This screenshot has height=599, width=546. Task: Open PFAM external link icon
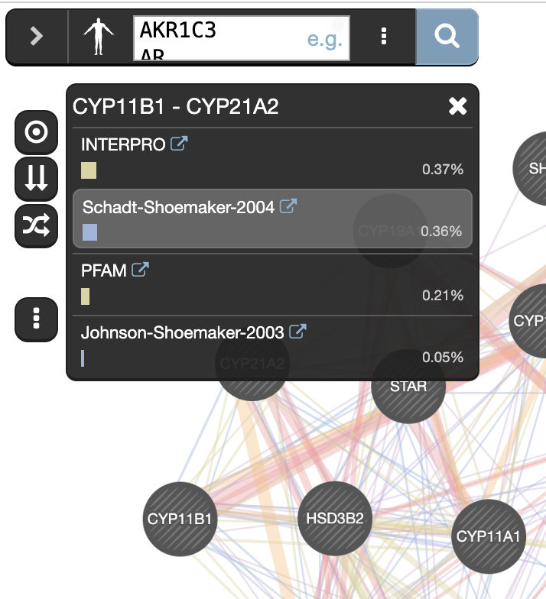pos(141,269)
